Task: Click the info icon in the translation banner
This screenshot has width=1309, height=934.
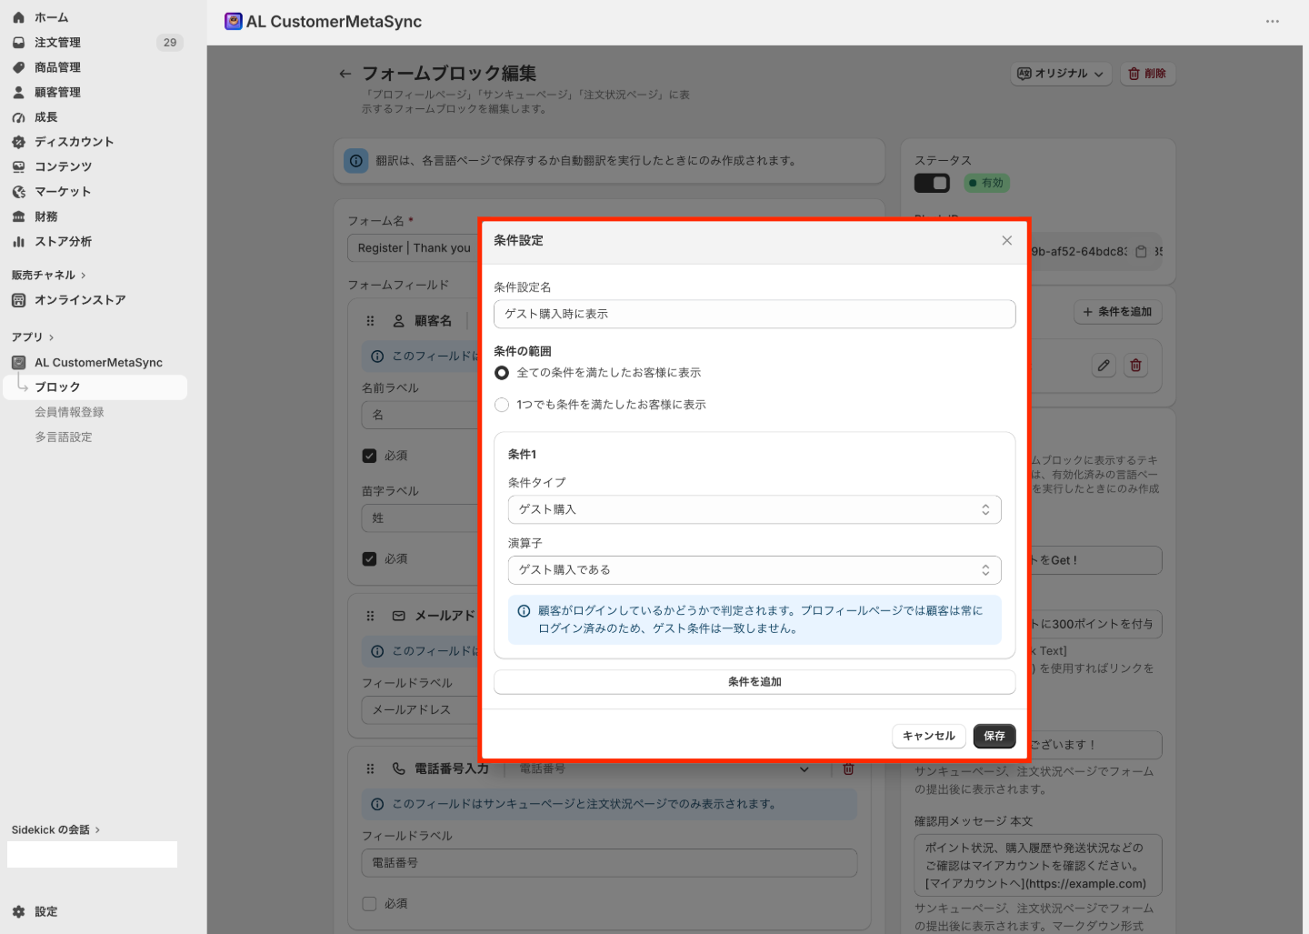Action: point(356,161)
